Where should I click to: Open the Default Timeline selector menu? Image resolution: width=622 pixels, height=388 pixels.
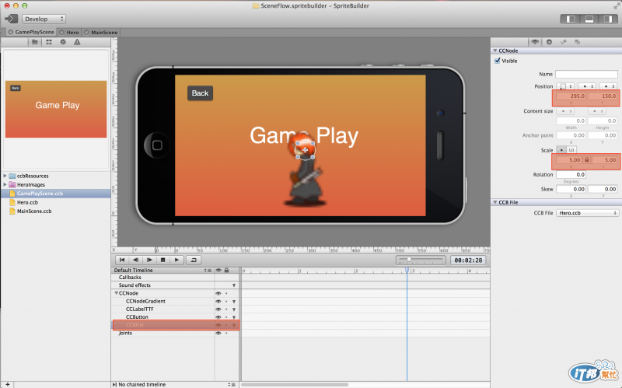point(208,270)
